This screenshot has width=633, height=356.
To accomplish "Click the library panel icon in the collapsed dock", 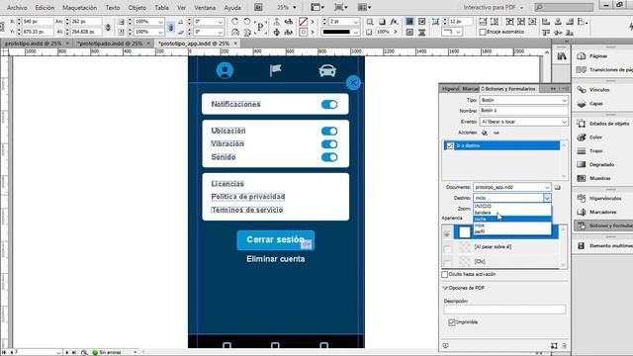I will tap(562, 56).
